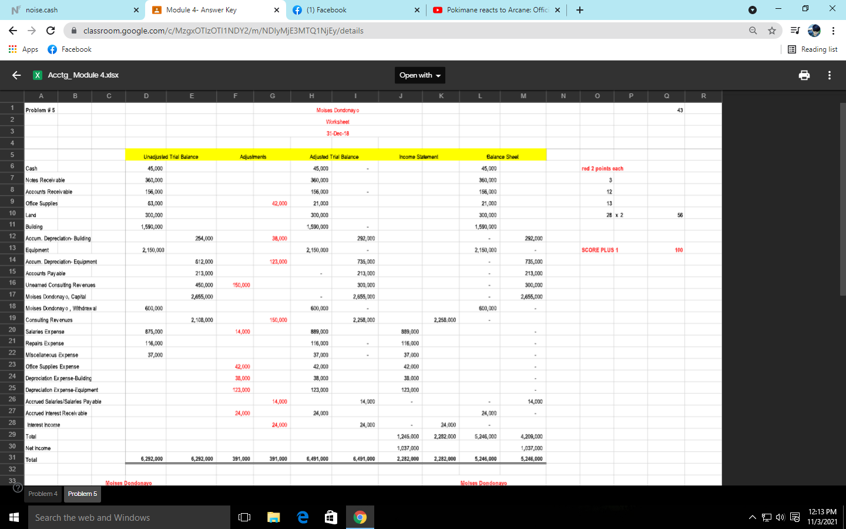Switch to the Problem 4 sheet tab
The image size is (846, 529).
click(43, 494)
